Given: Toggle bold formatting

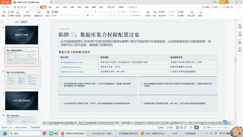Looking at the screenshot, I should tap(62, 16).
